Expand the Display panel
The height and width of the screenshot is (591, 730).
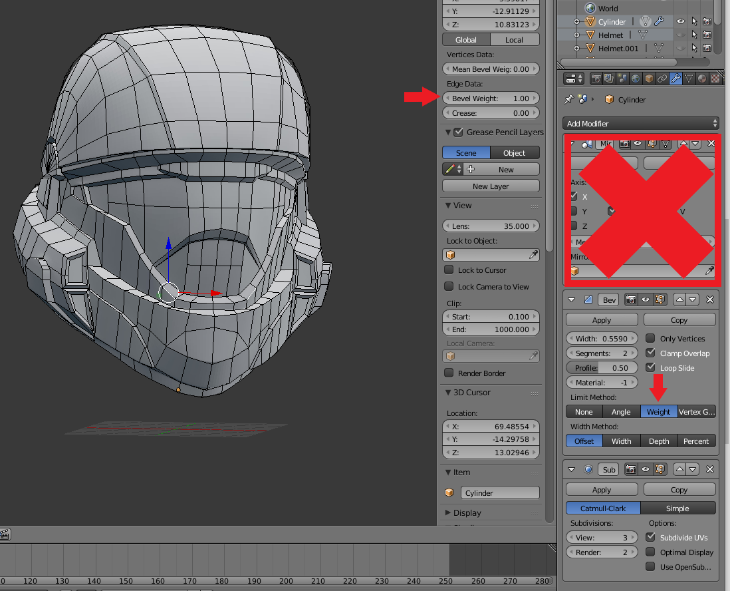coord(448,512)
